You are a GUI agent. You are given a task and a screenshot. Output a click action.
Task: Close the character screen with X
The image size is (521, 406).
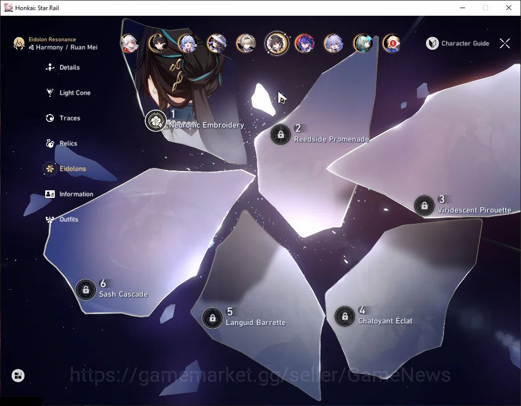505,43
